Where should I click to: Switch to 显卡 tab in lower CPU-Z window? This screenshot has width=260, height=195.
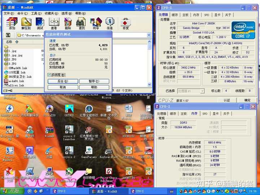[x=215, y=114]
